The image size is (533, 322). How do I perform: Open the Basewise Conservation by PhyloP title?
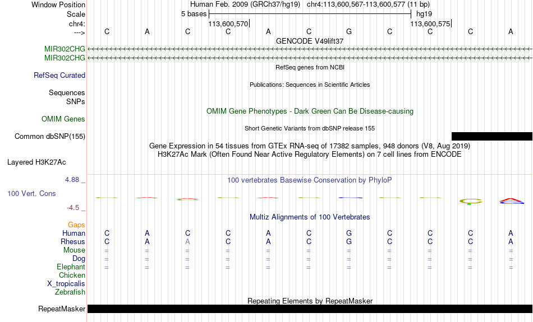310,180
